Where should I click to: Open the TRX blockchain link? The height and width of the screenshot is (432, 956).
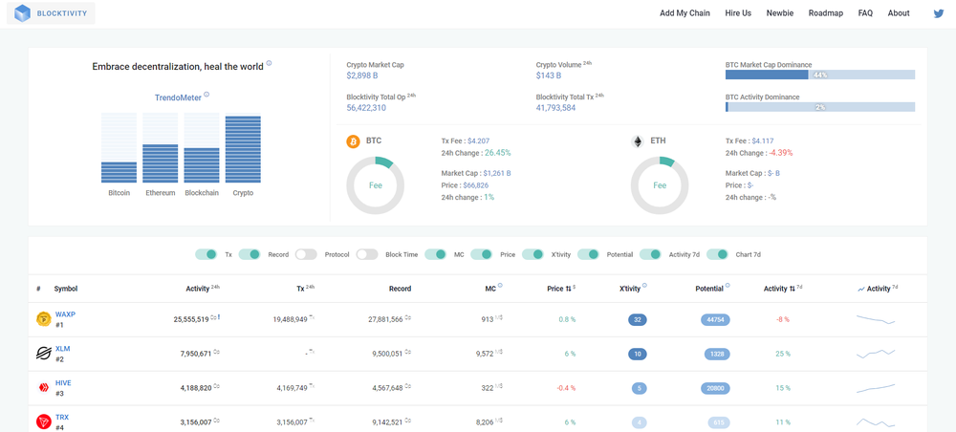click(62, 418)
